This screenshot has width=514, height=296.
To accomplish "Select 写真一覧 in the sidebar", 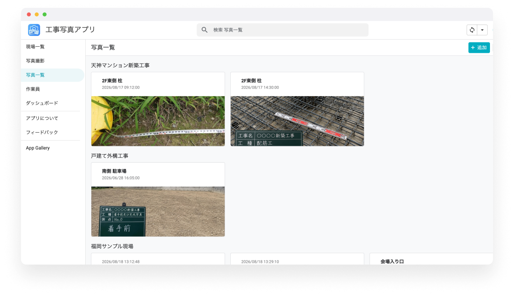I will tap(52, 75).
